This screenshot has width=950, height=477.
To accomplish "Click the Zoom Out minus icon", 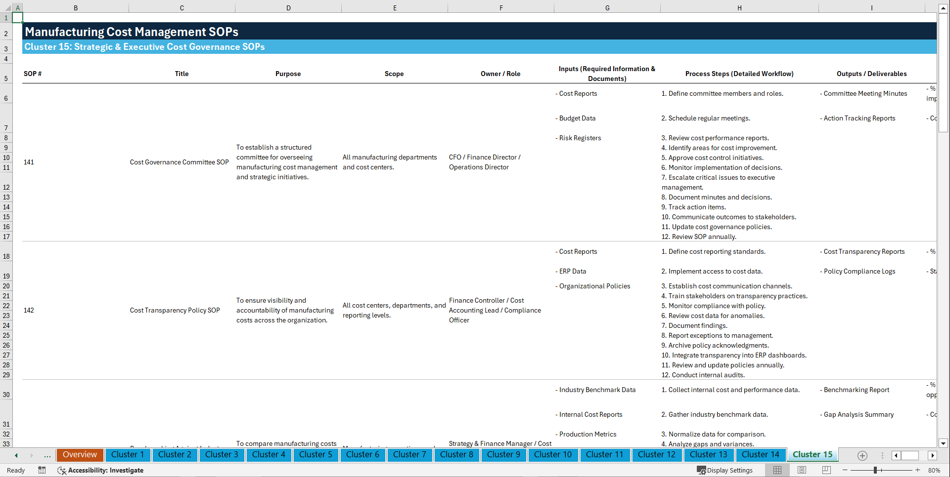I will [844, 470].
